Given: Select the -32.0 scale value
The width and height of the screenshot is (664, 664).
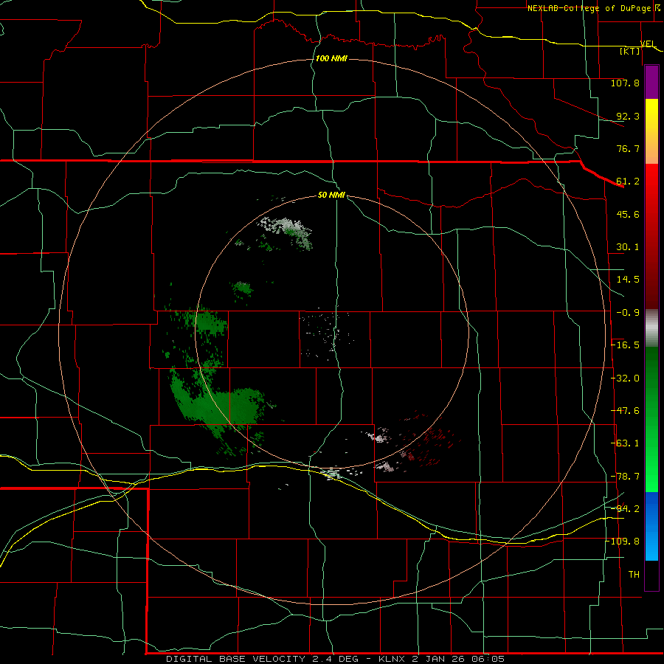Looking at the screenshot, I should [625, 378].
